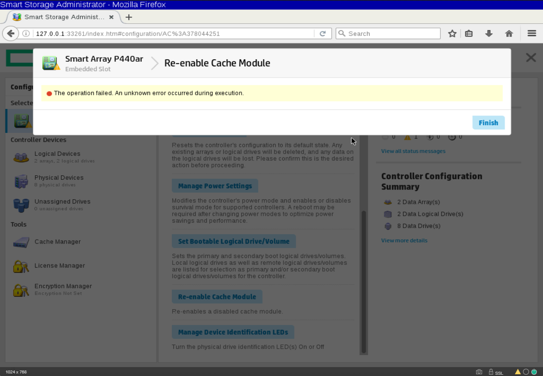Open the Cache Manager tool icon
This screenshot has height=376, width=543.
(x=21, y=242)
